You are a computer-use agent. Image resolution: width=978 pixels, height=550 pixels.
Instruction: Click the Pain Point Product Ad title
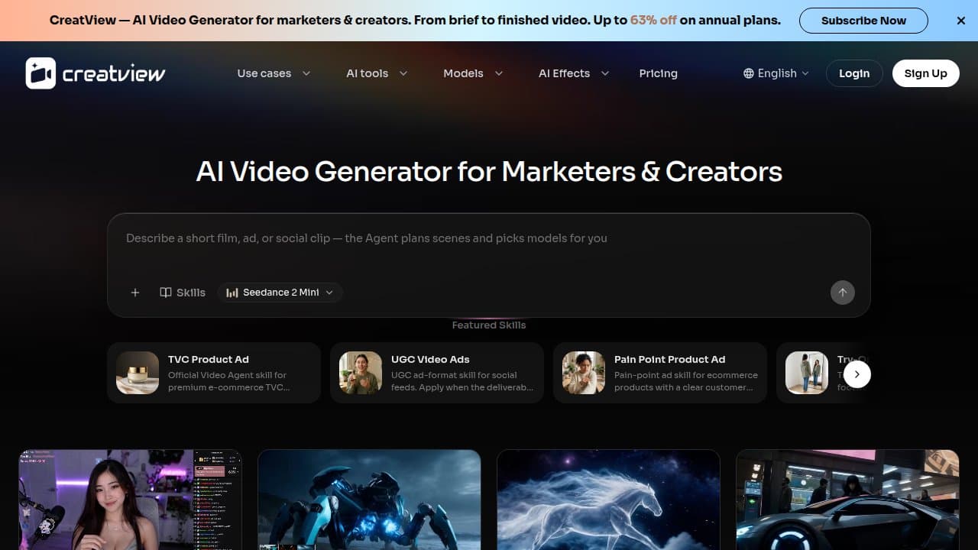coord(669,359)
